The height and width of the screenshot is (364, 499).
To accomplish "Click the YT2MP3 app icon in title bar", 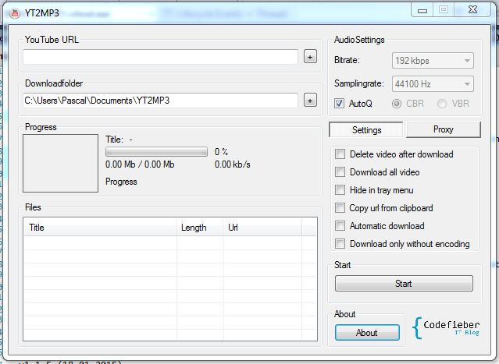I will pyautogui.click(x=14, y=13).
